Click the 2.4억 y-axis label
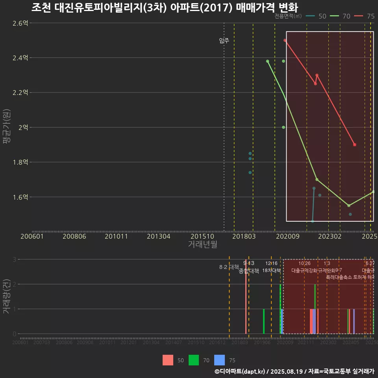Viewport: 378px width, 378px height. (20, 58)
